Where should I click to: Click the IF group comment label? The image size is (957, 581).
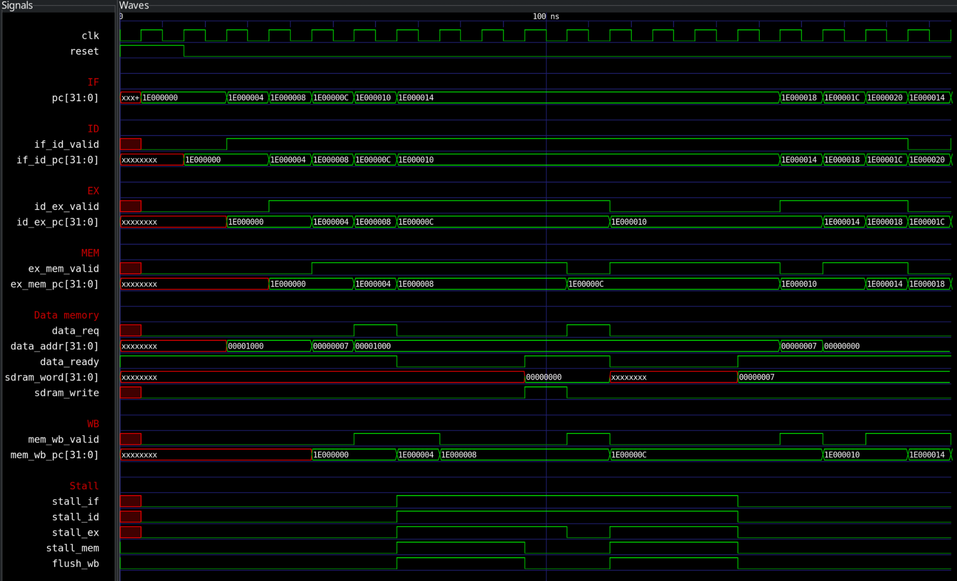(x=93, y=82)
